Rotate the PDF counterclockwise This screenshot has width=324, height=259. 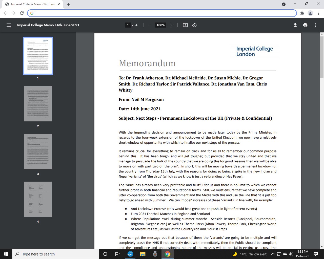pos(194,25)
